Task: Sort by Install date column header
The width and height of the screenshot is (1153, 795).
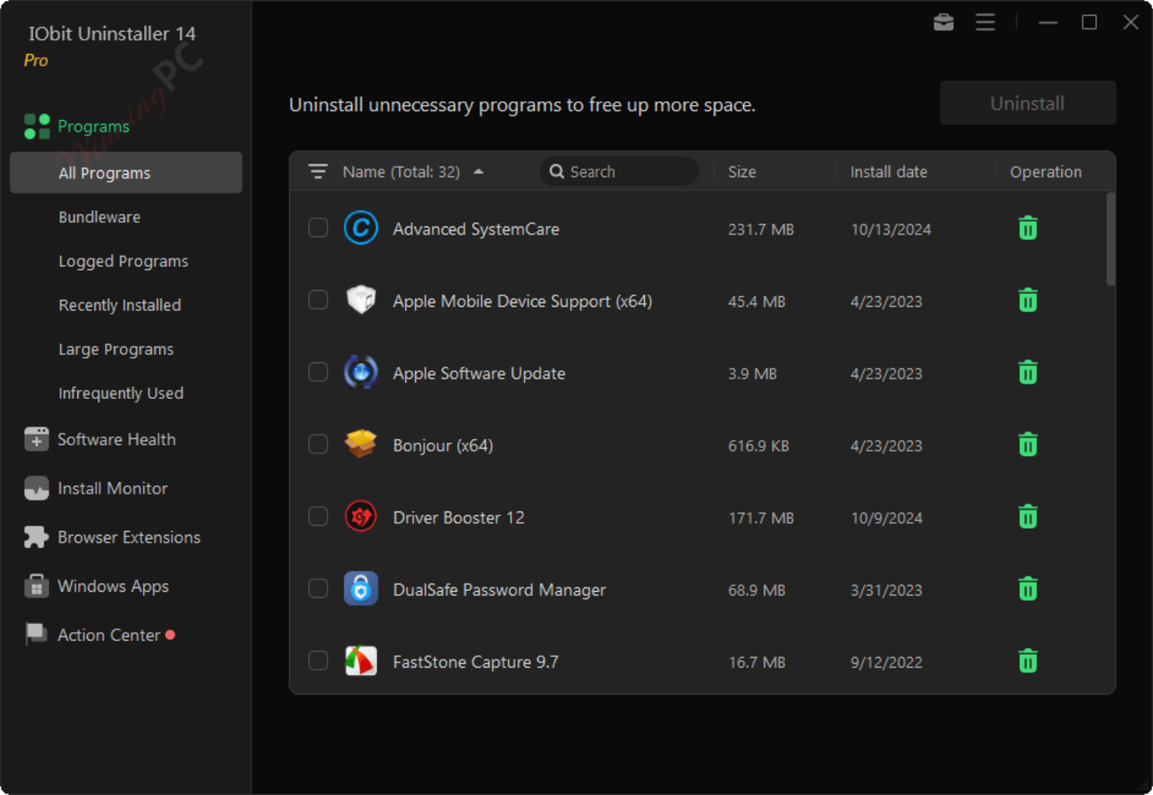Action: [888, 172]
